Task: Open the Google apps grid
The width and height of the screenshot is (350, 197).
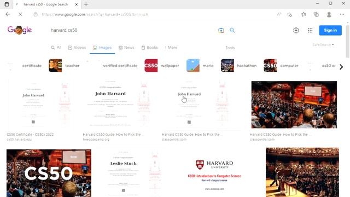Action: pos(310,31)
